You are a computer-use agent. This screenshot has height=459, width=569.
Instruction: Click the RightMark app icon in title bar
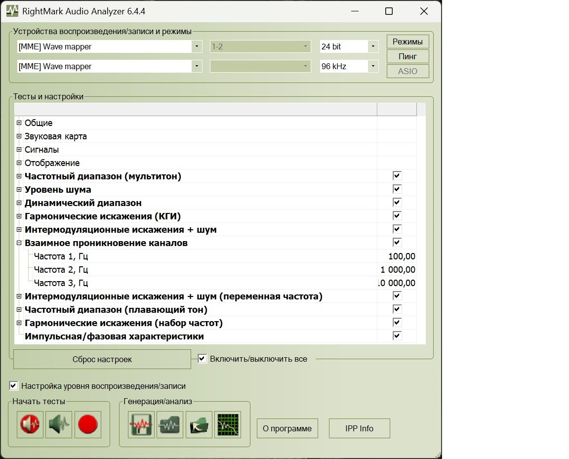12,11
